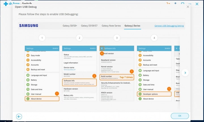Click step 2 circle indicator
The image size is (204, 122).
click(x=79, y=38)
